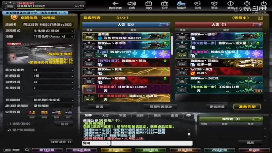This screenshot has height=153, width=272.
Task: Open the 胜利目标 9局 dropdown
Action: tap(54, 76)
